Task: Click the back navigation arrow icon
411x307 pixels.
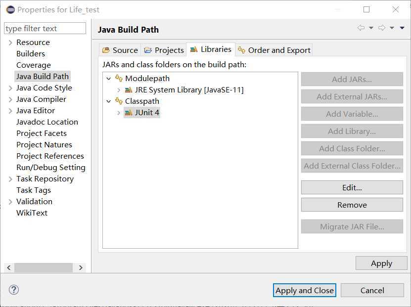Action: coord(361,28)
